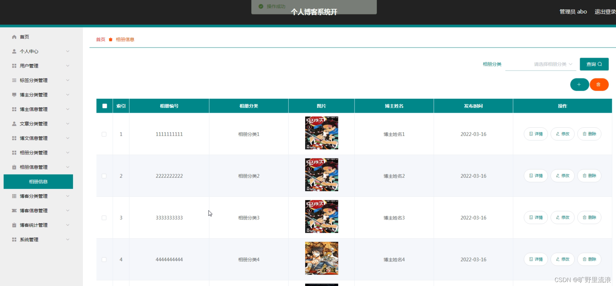Click the thumbnail image in row 相册分类4
Image resolution: width=616 pixels, height=286 pixels.
(322, 258)
